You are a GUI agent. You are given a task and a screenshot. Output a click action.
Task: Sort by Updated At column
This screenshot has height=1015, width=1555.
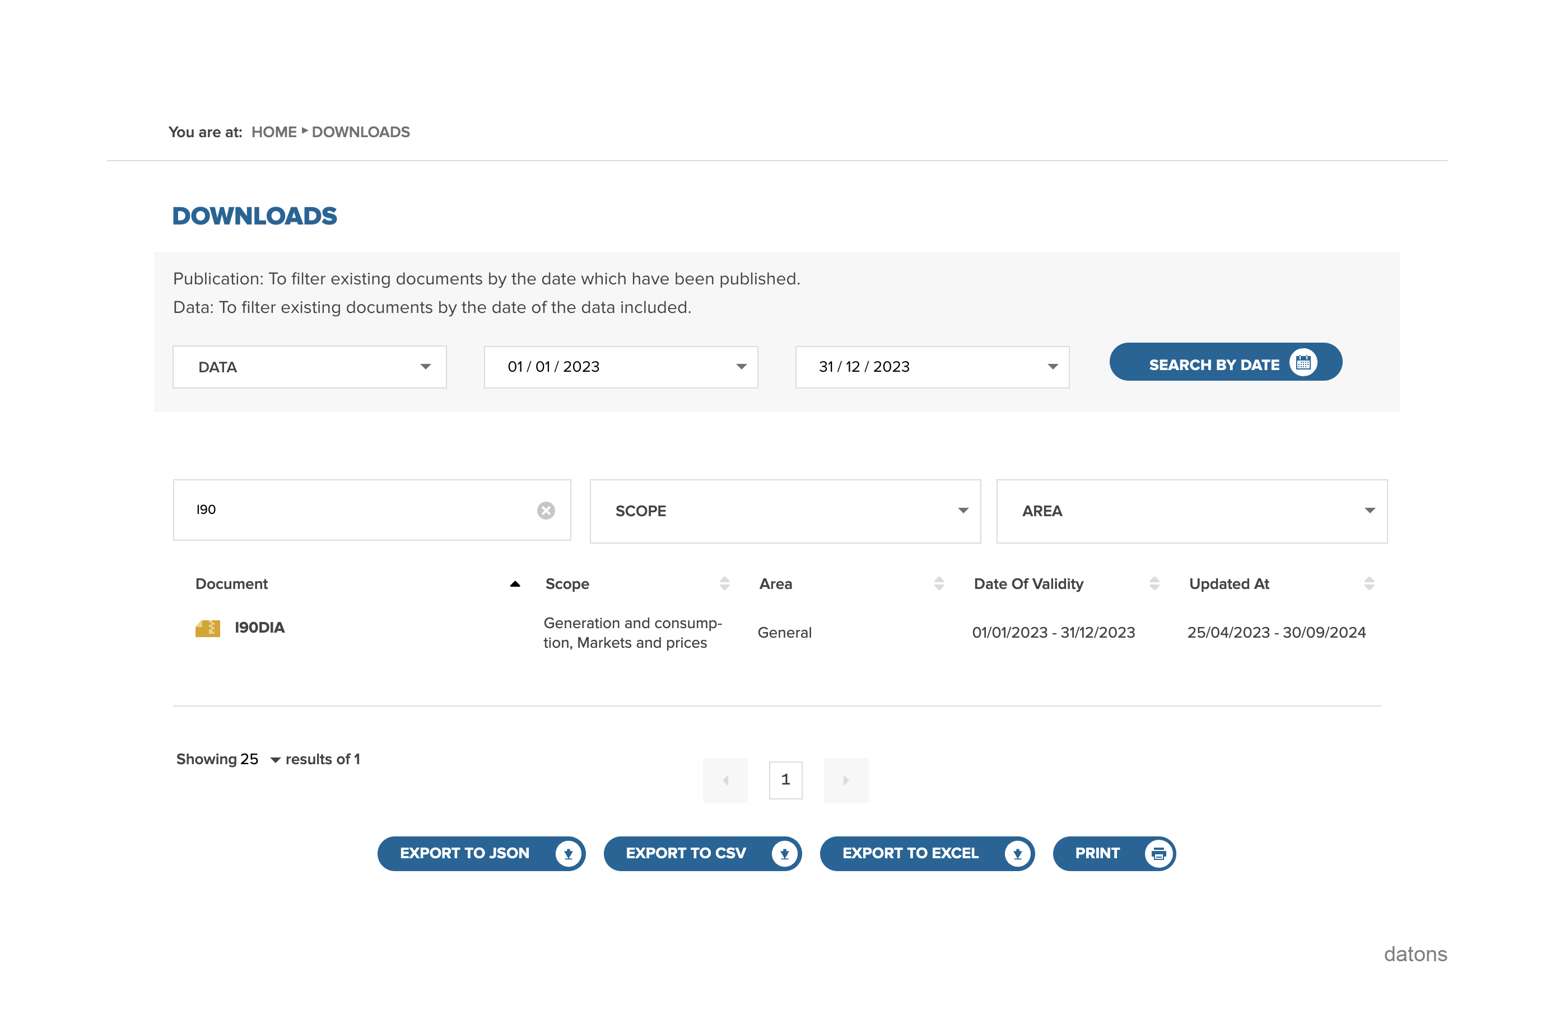[x=1369, y=584]
